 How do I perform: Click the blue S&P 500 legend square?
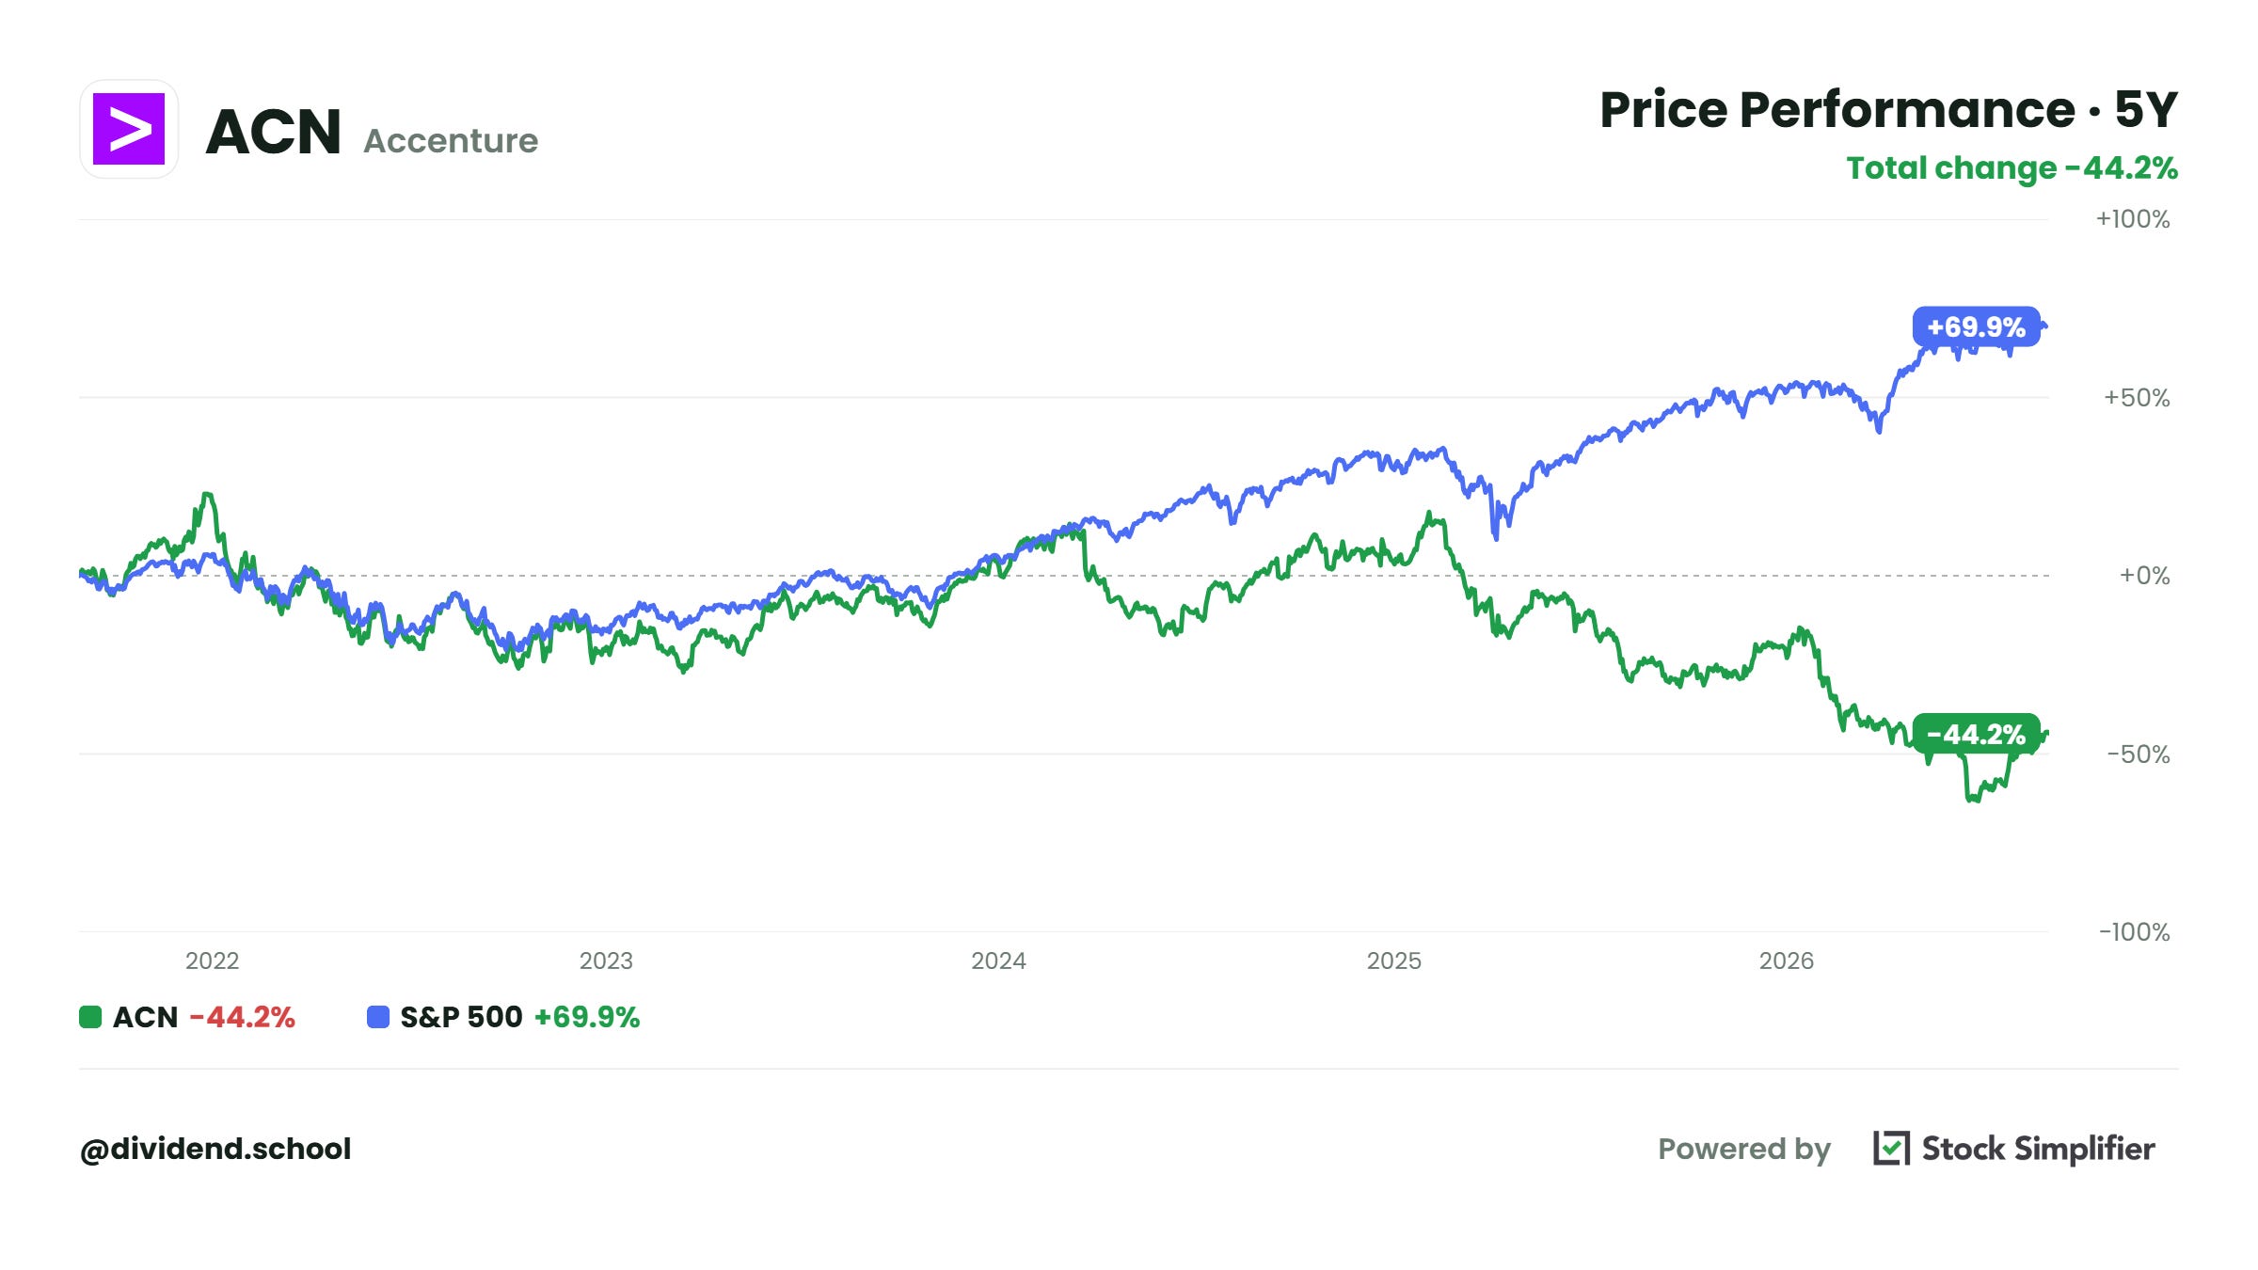pos(378,1017)
